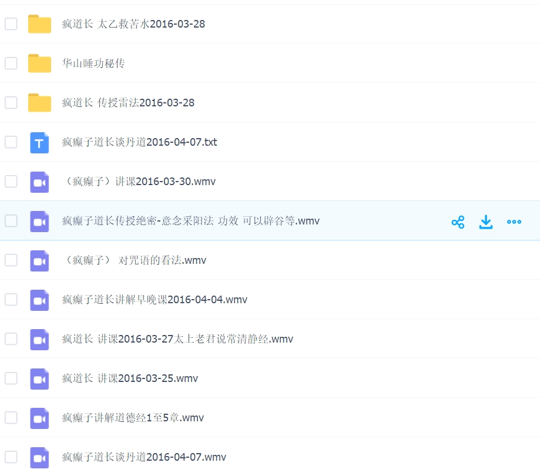
Task: Click share icon on highlighted video row
Action: click(x=458, y=222)
